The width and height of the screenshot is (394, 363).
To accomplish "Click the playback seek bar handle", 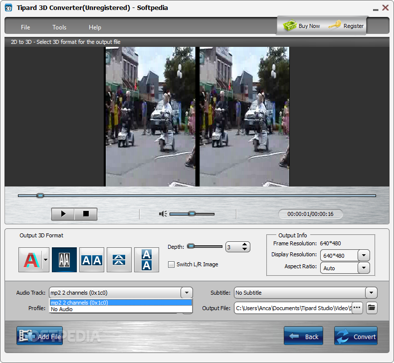I will 40,195.
